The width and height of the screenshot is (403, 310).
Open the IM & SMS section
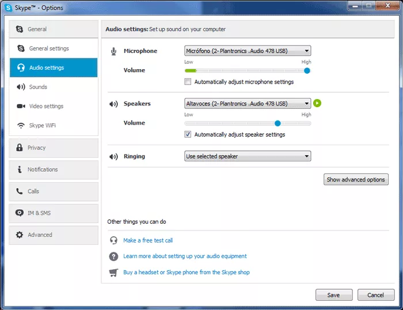coord(54,213)
